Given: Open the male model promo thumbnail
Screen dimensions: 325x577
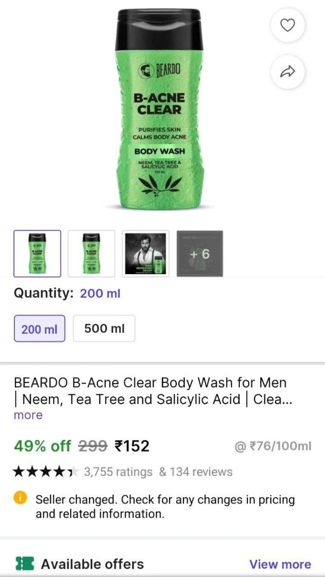Looking at the screenshot, I should pyautogui.click(x=145, y=253).
